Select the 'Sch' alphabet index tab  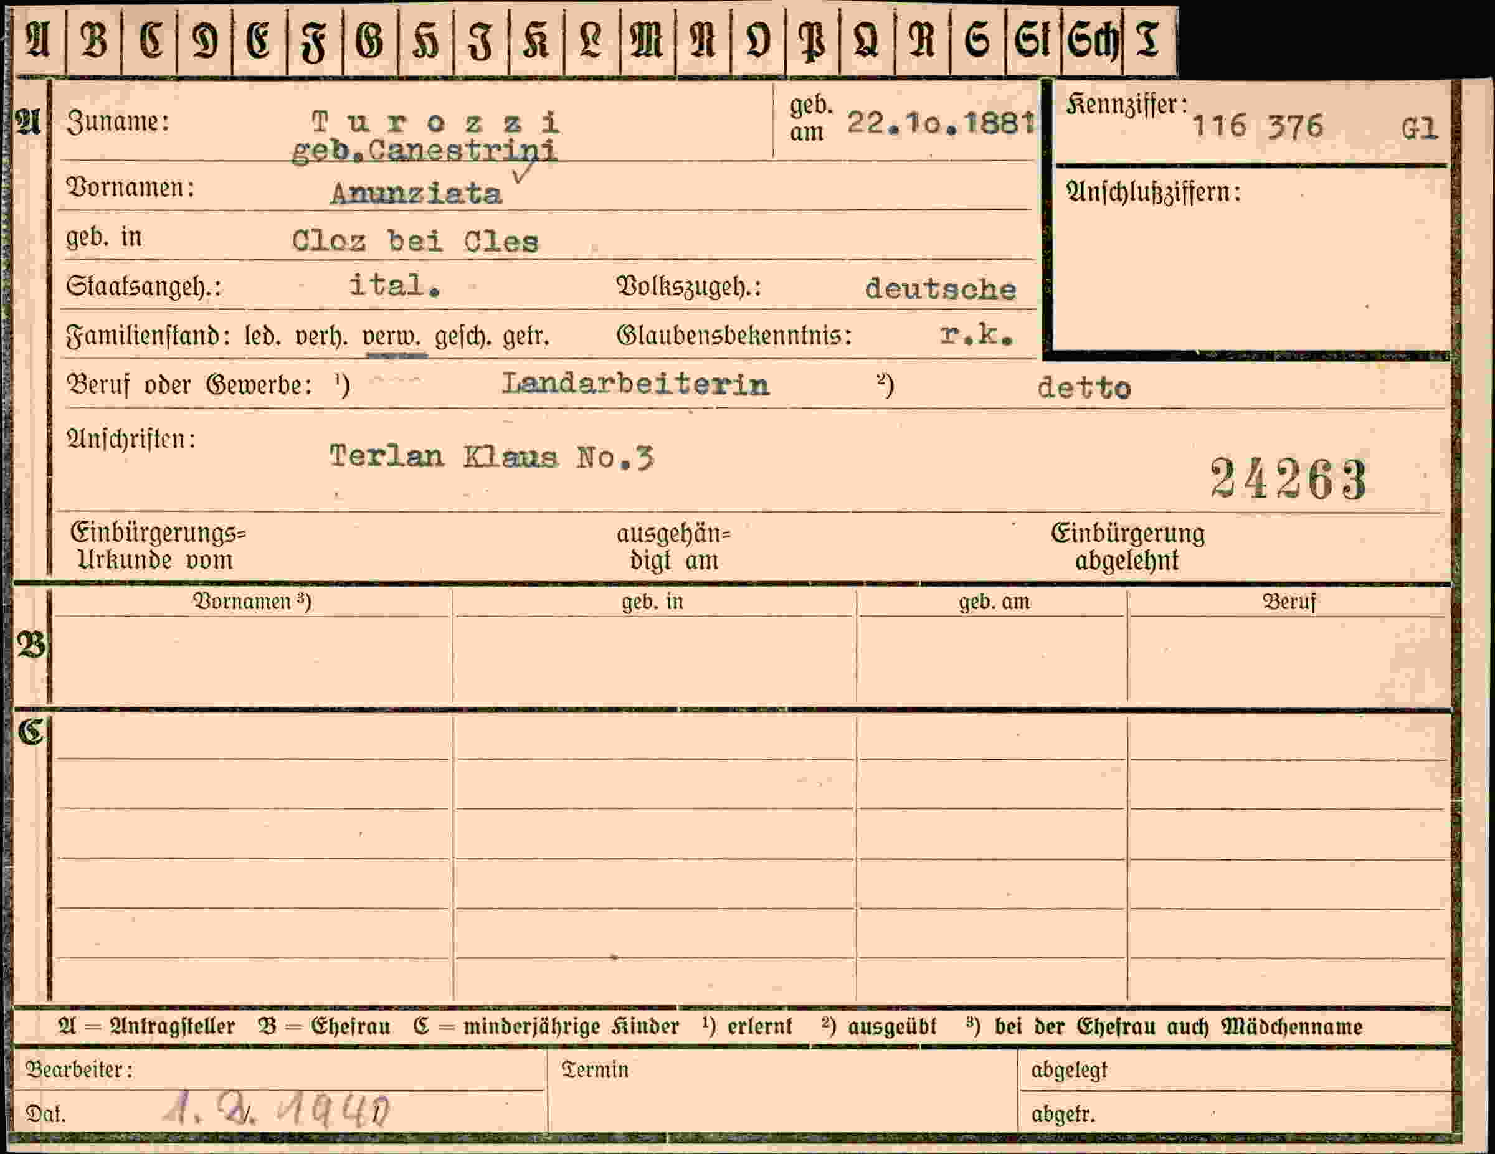[x=1093, y=40]
